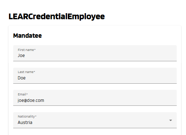Image resolution: width=186 pixels, height=135 pixels.
Task: Click the Email* floating label
Action: coord(23,94)
